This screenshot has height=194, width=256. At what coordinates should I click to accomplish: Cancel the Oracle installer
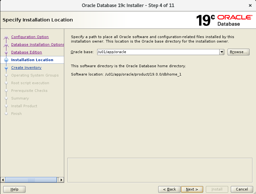[242, 189]
